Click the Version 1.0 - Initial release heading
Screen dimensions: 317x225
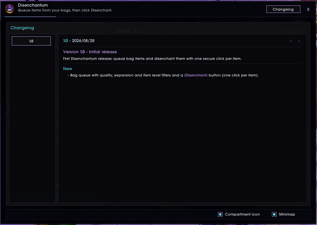coord(90,52)
